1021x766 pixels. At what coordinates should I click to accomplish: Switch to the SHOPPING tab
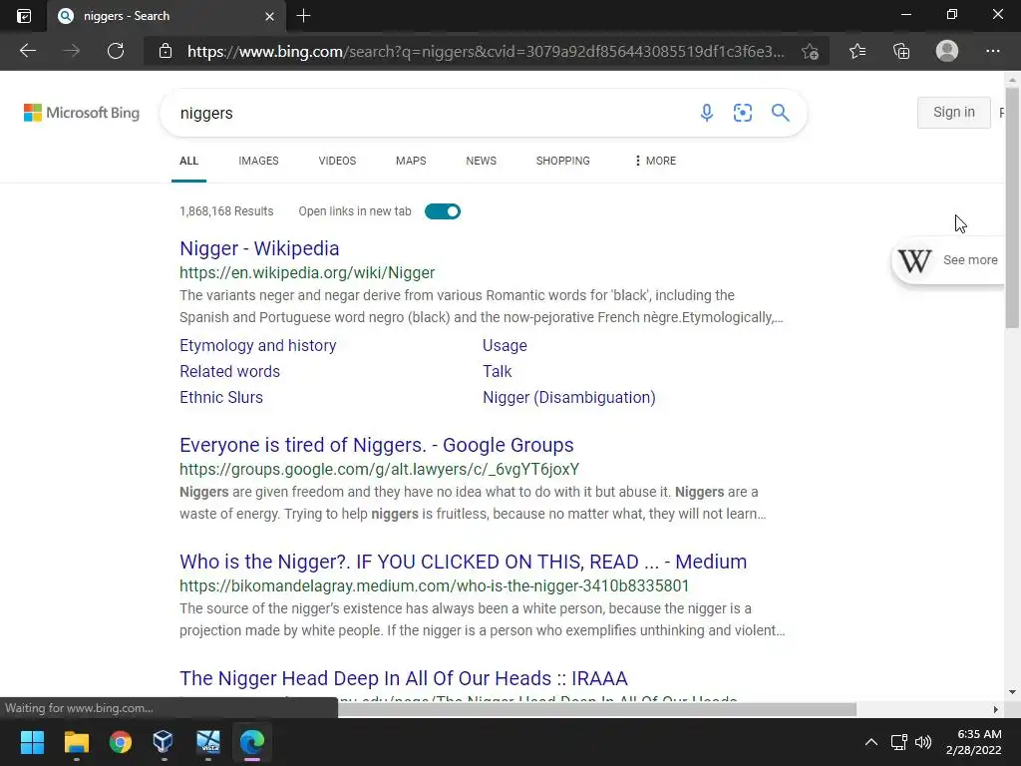(562, 161)
